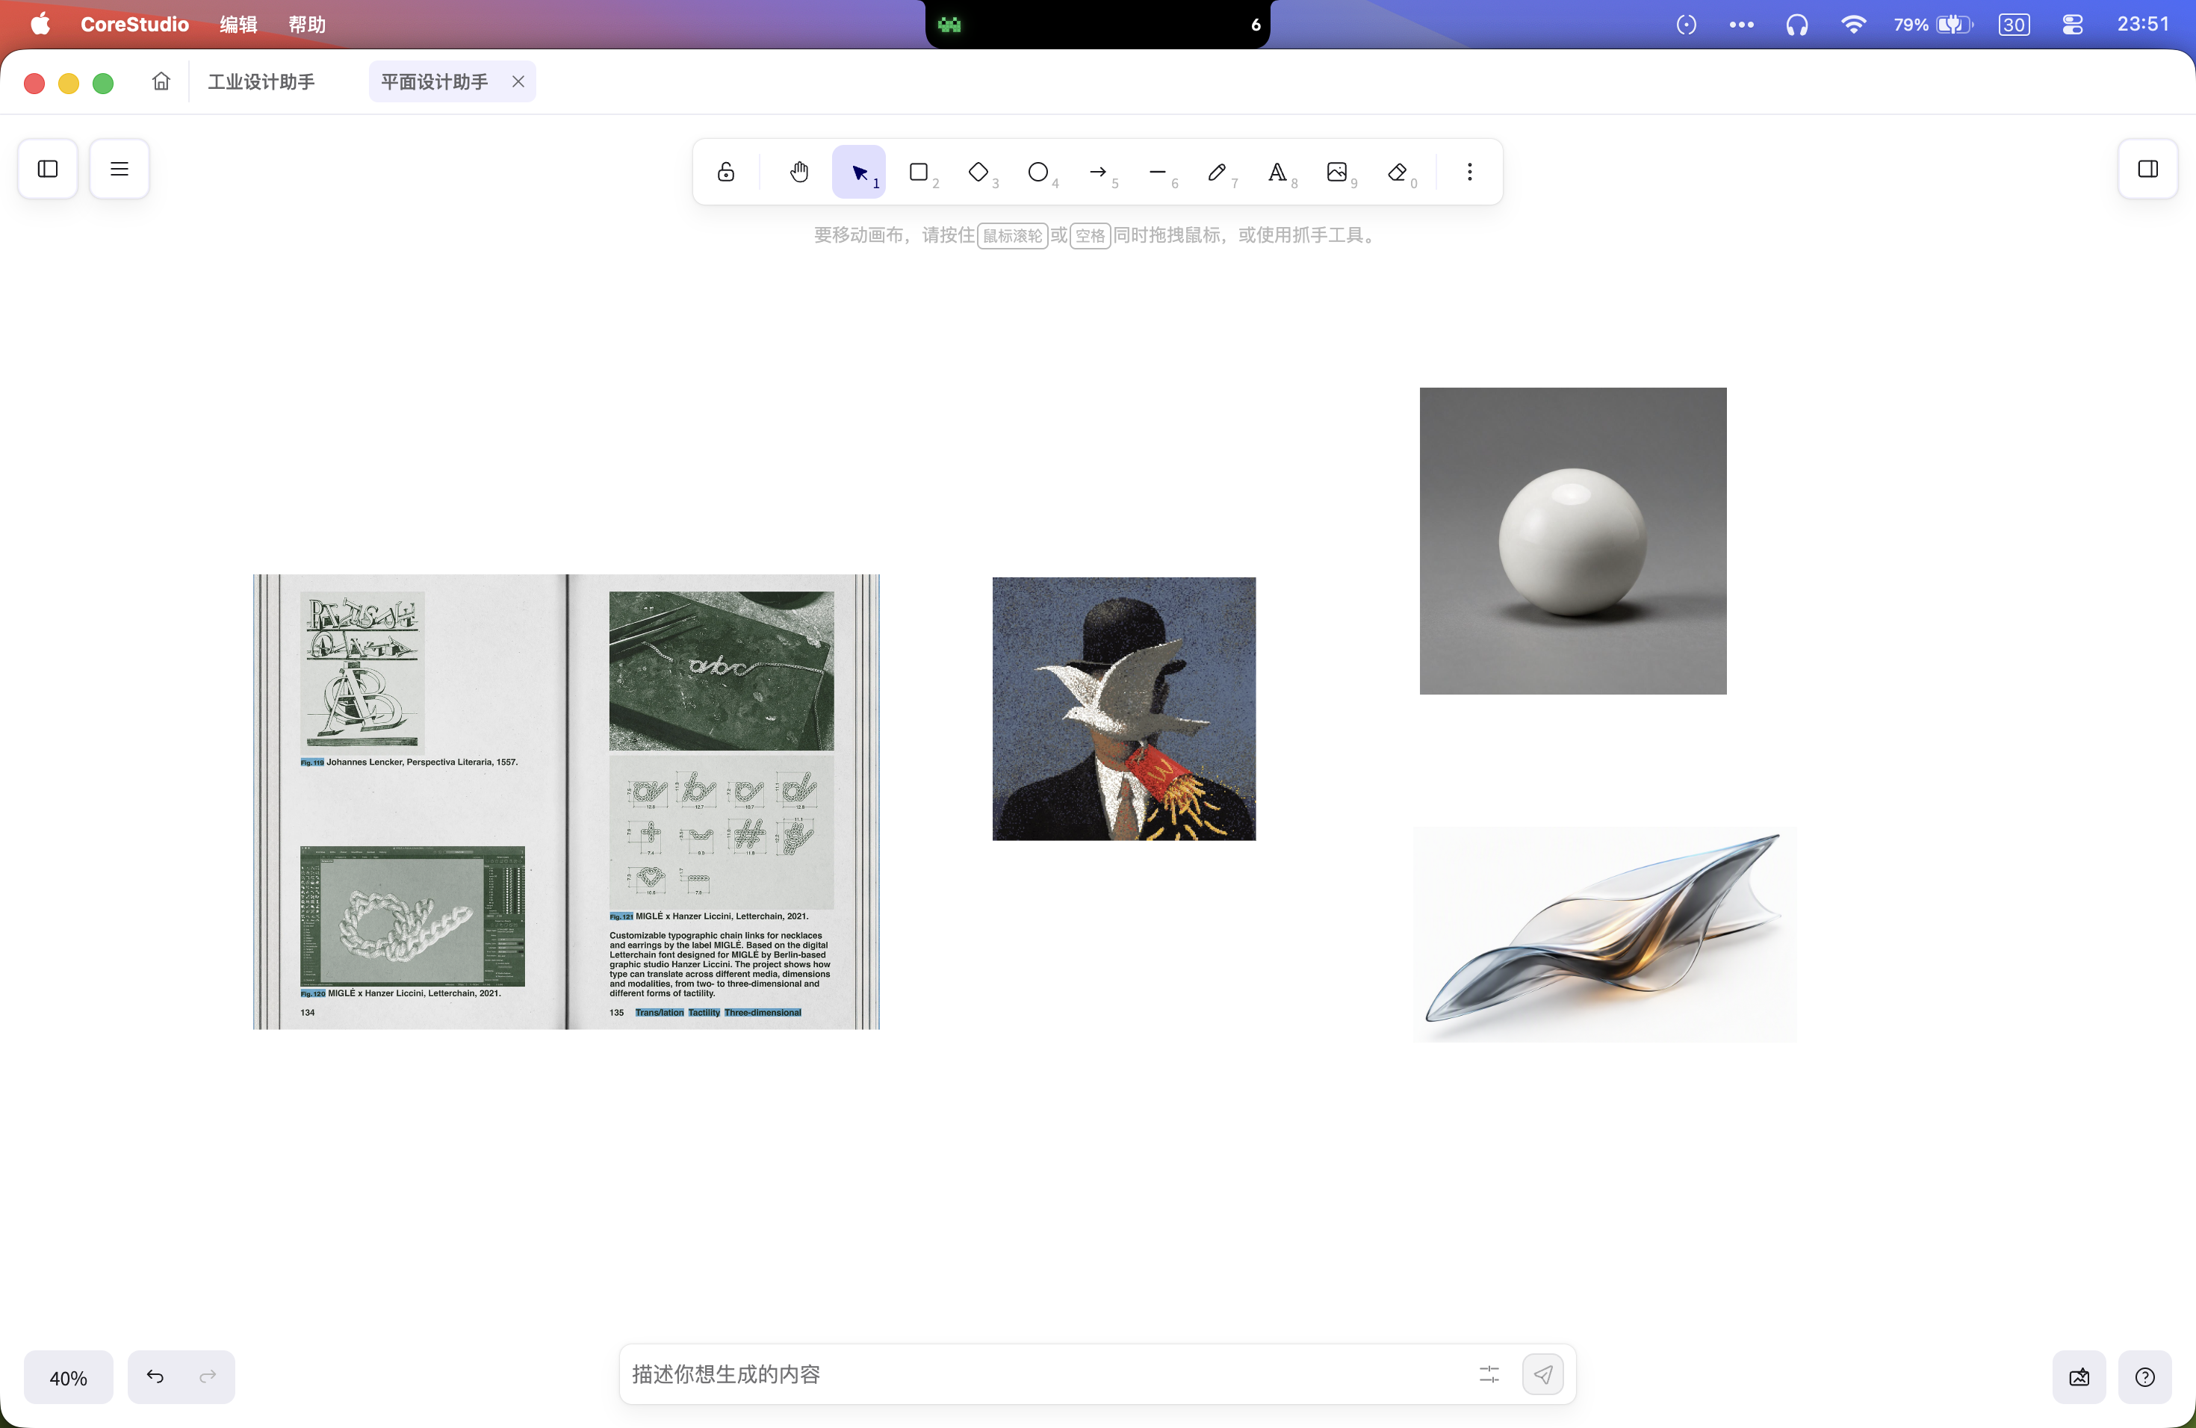Screen dimensions: 2196x1428
Task: Select the hand pan tool
Action: (799, 172)
